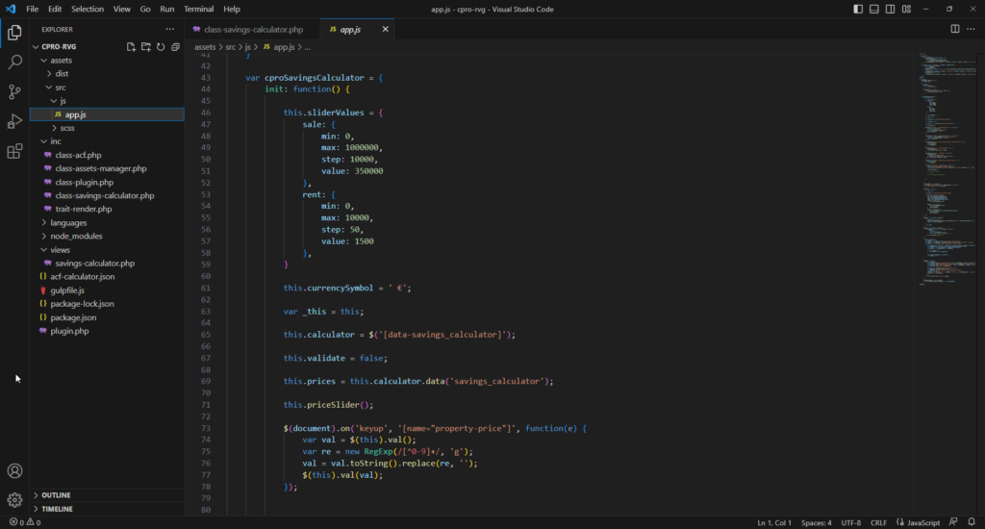Split the editor to the right
This screenshot has width=985, height=529.
click(955, 29)
